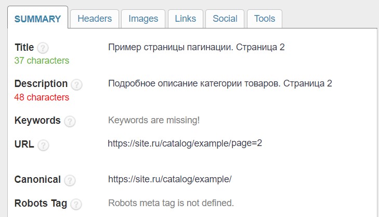379x217 pixels.
Task: Go to the Tools tab
Action: [265, 19]
